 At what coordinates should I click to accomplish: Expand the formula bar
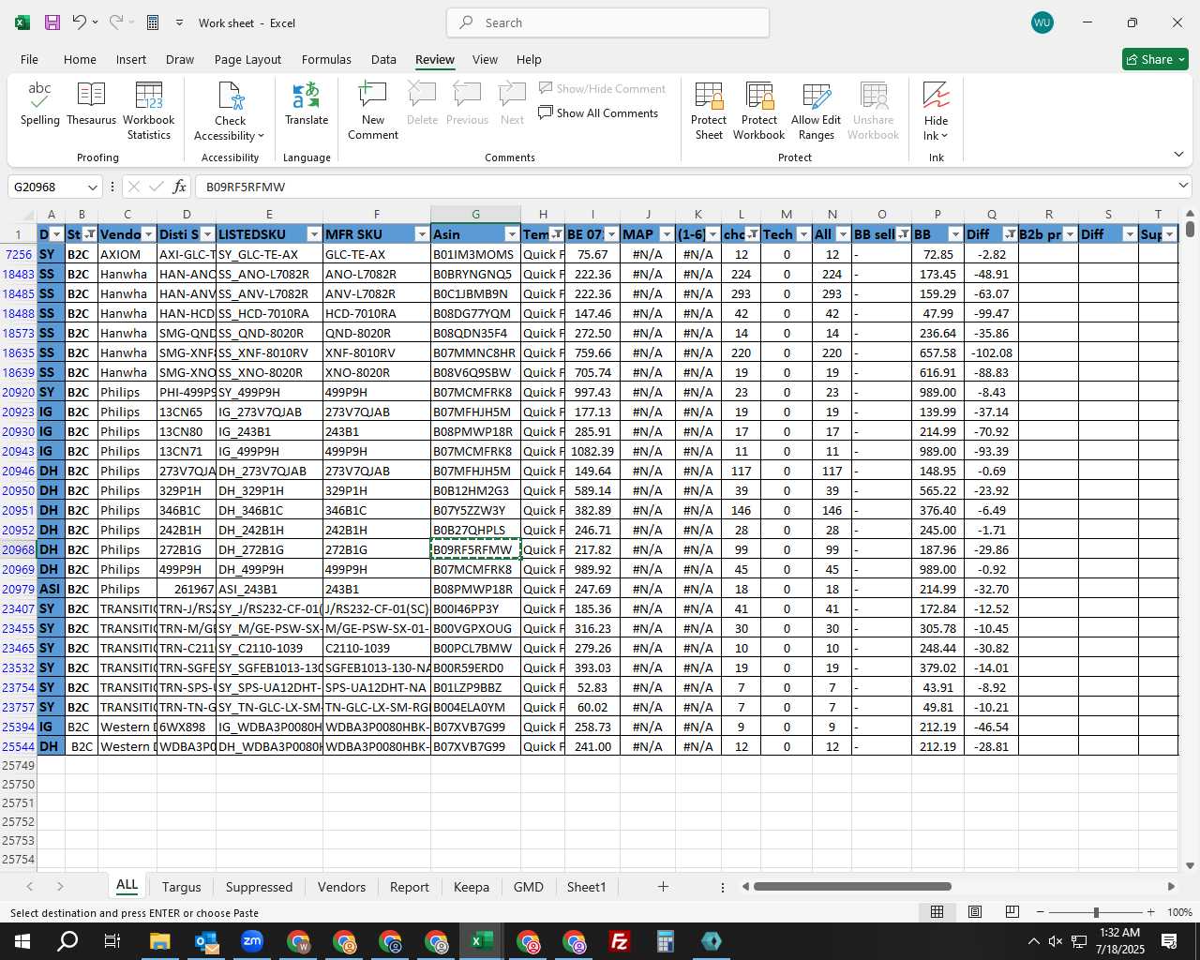tap(1183, 186)
